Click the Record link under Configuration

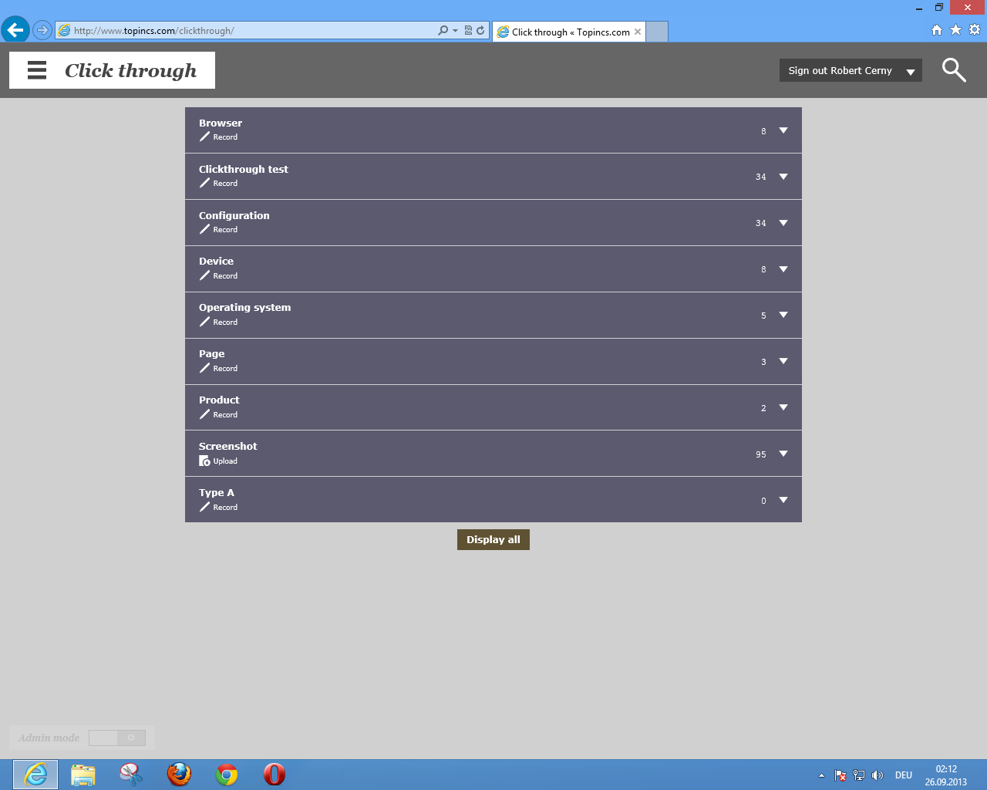[225, 230]
